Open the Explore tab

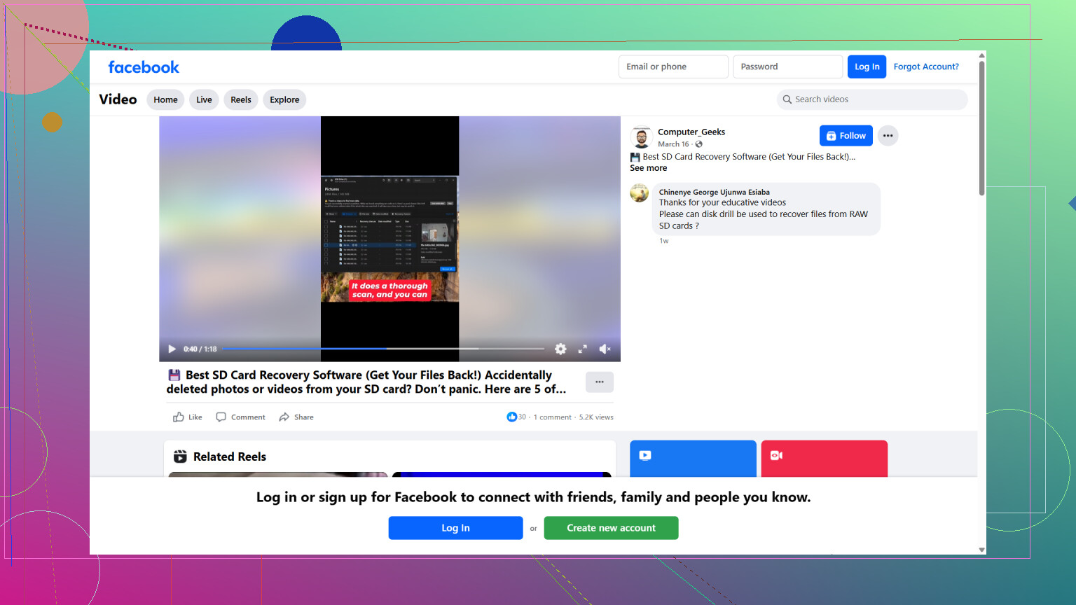click(284, 100)
